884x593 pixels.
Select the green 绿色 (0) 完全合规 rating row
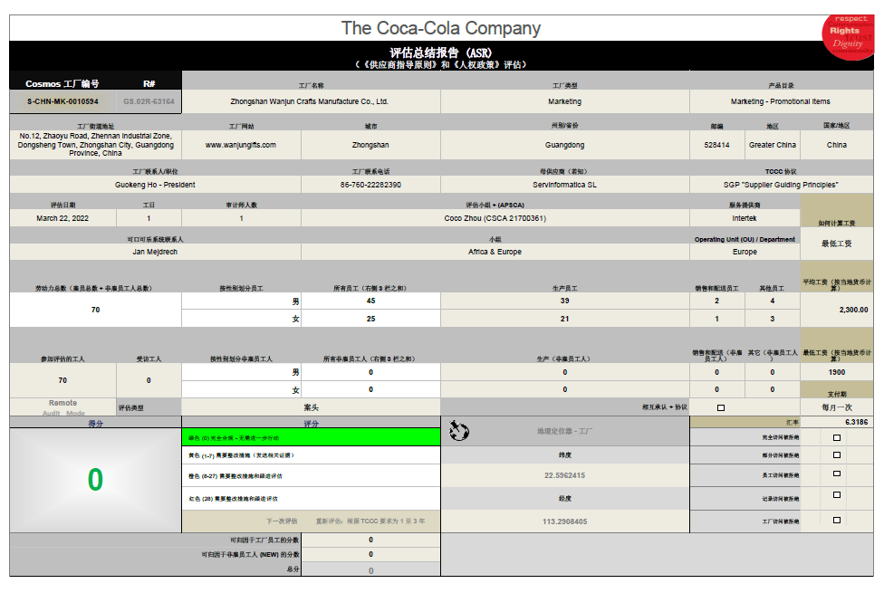(x=312, y=437)
